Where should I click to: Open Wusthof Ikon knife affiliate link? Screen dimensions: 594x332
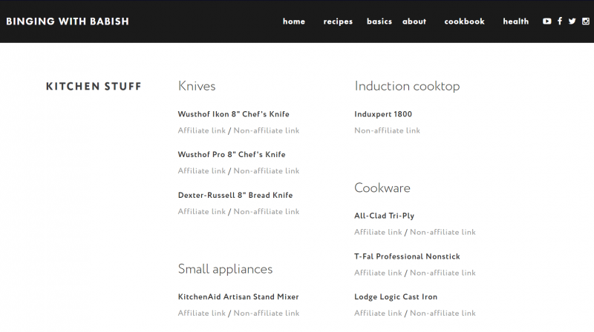(201, 130)
